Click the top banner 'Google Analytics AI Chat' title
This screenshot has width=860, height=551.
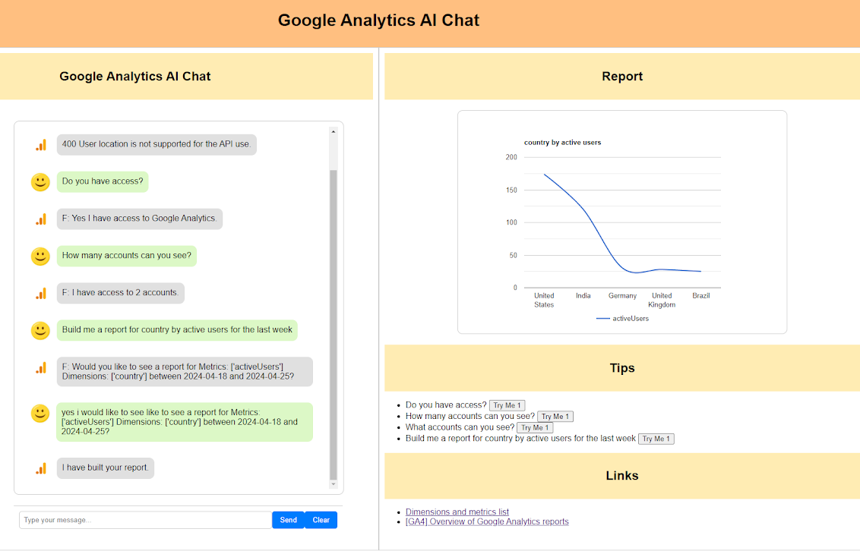378,20
